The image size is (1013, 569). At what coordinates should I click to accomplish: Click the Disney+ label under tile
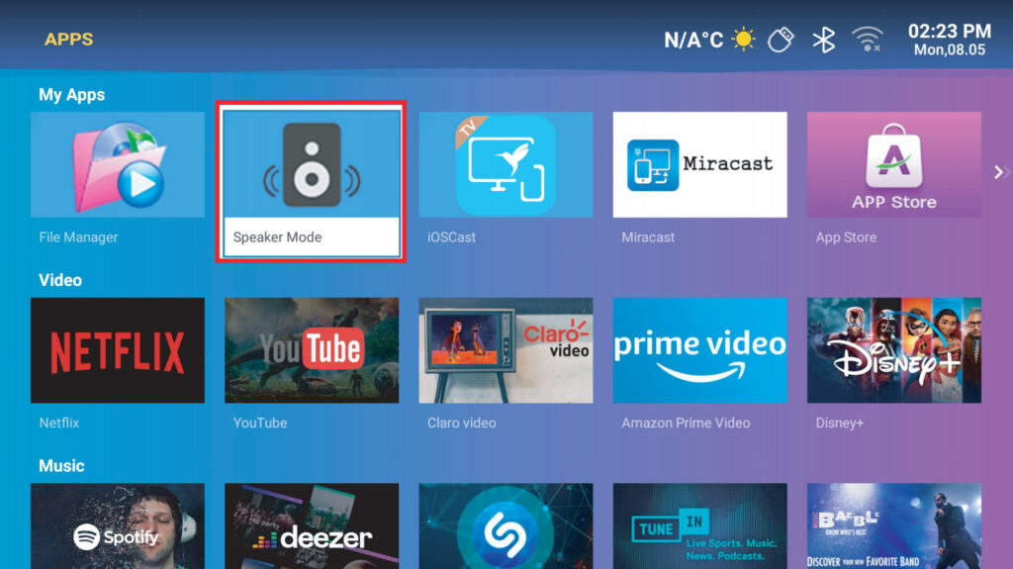839,423
